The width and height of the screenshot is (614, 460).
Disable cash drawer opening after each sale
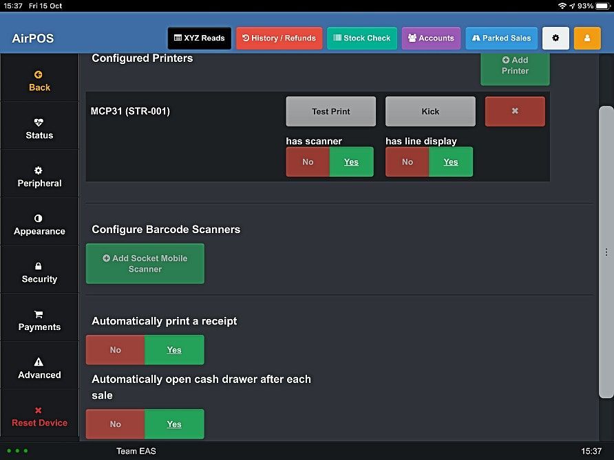click(x=115, y=424)
